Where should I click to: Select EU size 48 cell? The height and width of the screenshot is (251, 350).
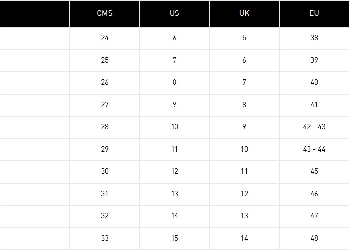tap(314, 238)
